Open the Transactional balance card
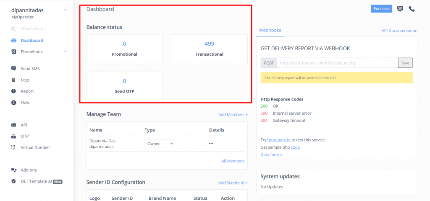Image resolution: width=430 pixels, height=201 pixels. click(x=209, y=49)
